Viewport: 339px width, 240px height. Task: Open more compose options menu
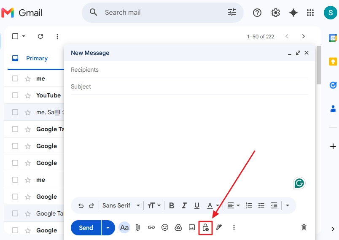pos(234,227)
